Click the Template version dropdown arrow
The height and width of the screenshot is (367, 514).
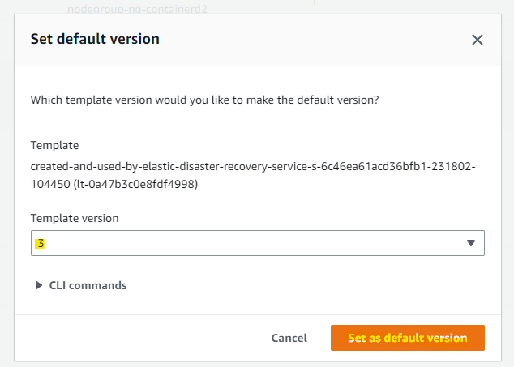point(471,243)
